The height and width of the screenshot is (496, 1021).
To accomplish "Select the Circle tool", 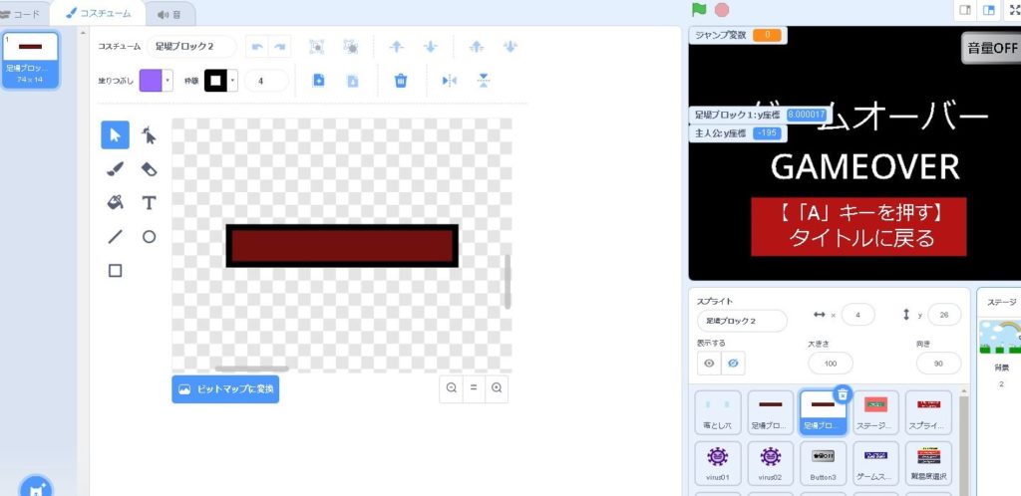I will (149, 237).
